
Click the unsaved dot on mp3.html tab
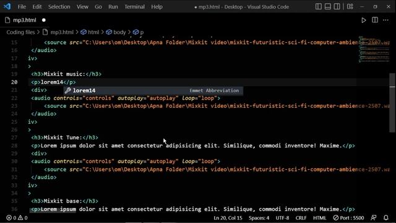point(44,20)
